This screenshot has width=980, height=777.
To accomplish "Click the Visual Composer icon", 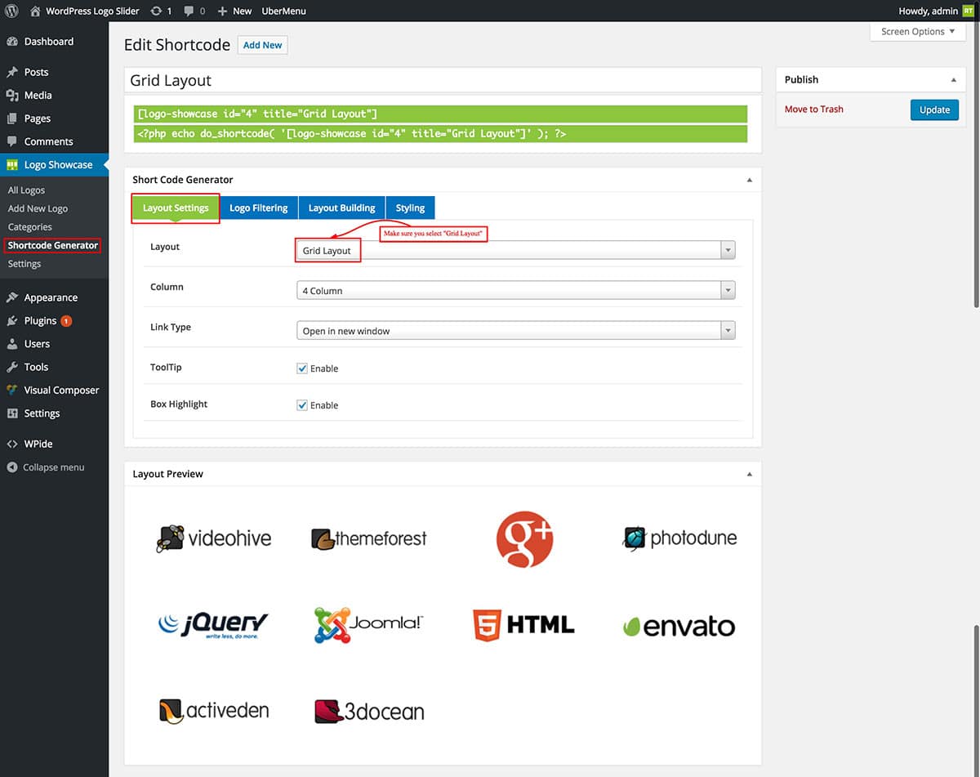I will [12, 391].
